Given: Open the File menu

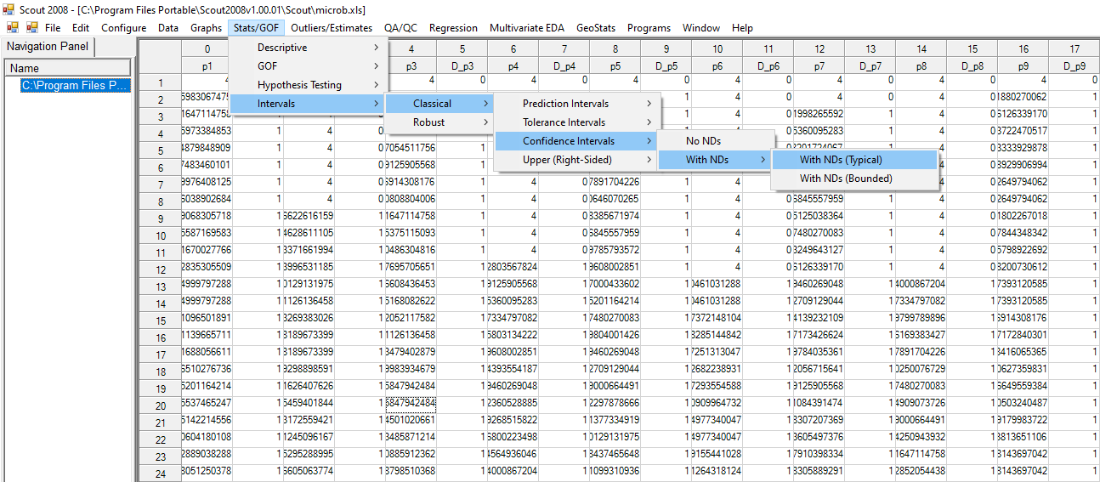Looking at the screenshot, I should (x=53, y=28).
